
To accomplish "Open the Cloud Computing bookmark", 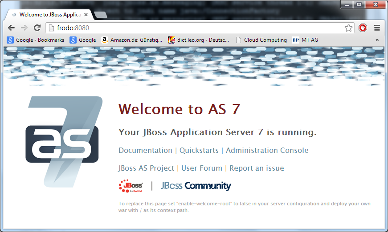I will 261,40.
